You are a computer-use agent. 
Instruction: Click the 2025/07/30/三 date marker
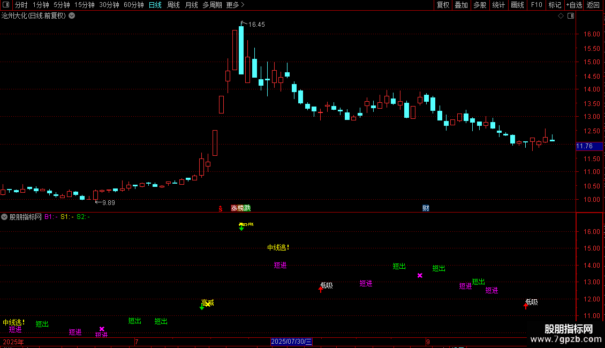[x=291, y=342]
